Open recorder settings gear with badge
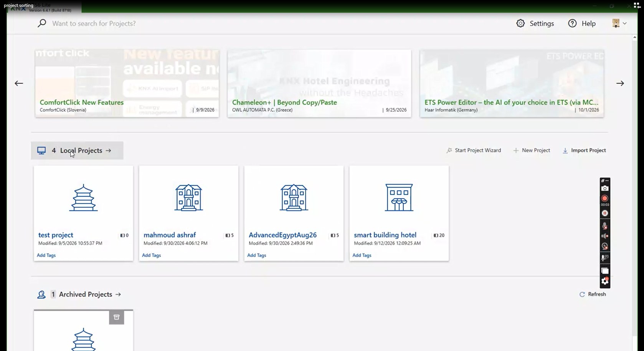The image size is (644, 351). (x=605, y=281)
